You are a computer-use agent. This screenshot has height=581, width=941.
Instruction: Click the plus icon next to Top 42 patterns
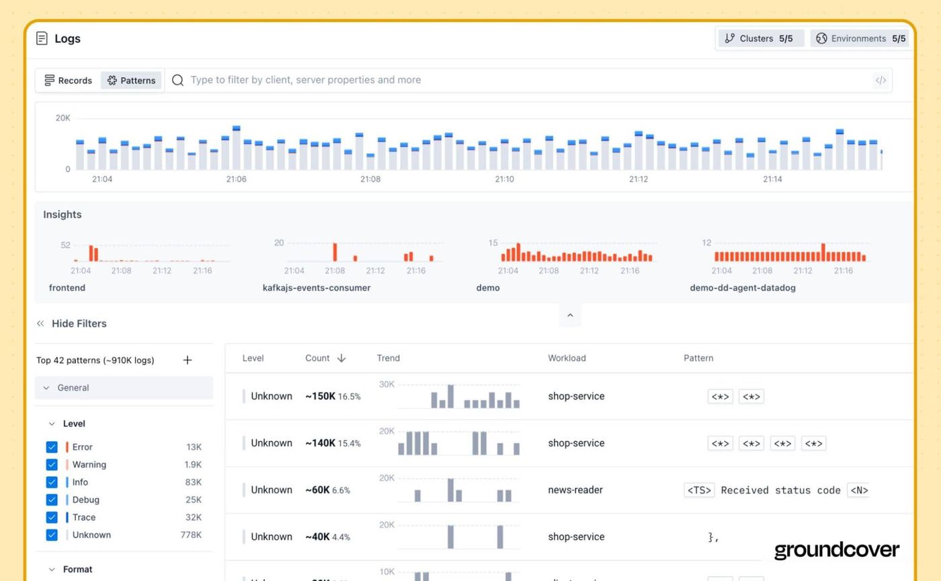(x=188, y=360)
